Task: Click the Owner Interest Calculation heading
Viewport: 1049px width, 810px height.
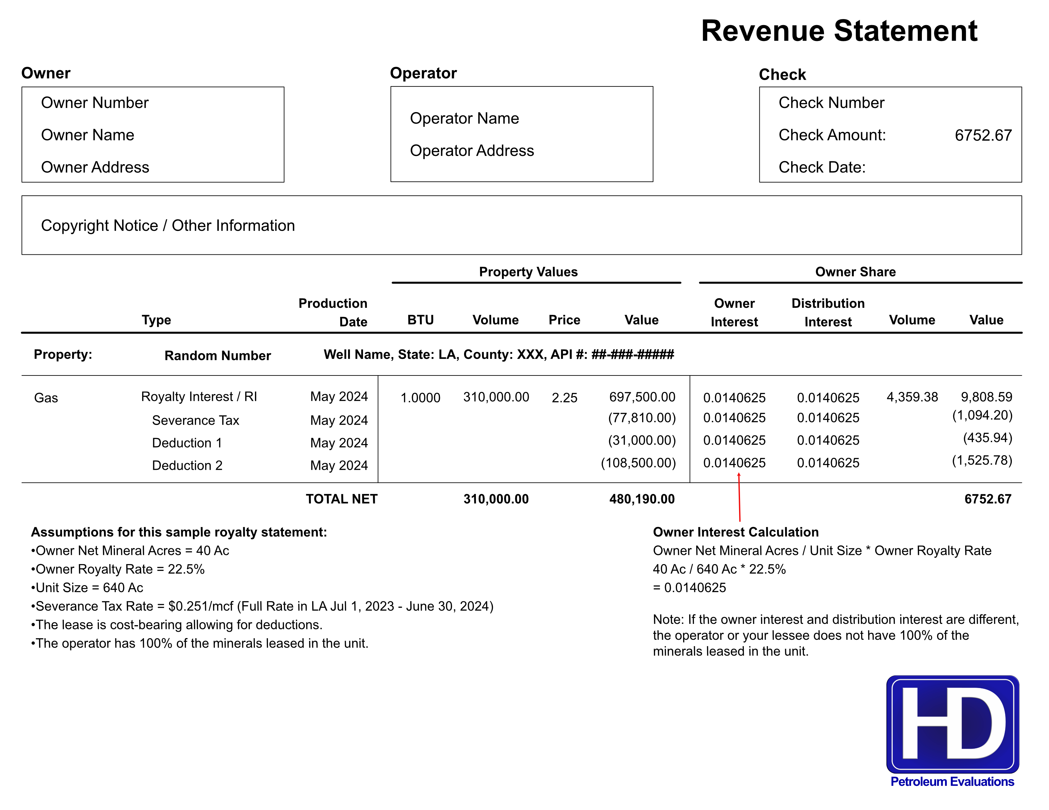Action: (x=736, y=532)
